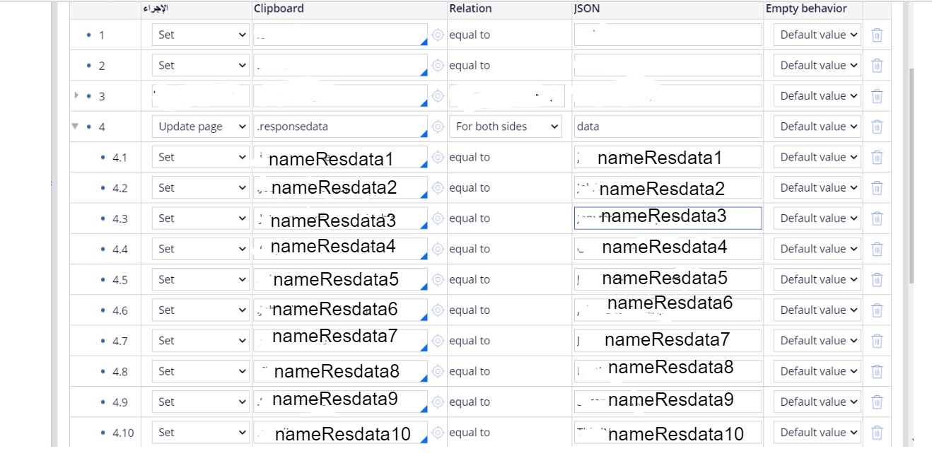This screenshot has width=932, height=468.
Task: Expand row 3 using its tree arrow
Action: (76, 95)
